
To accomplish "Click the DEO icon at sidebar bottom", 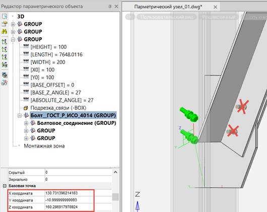I will pyautogui.click(x=5, y=83).
